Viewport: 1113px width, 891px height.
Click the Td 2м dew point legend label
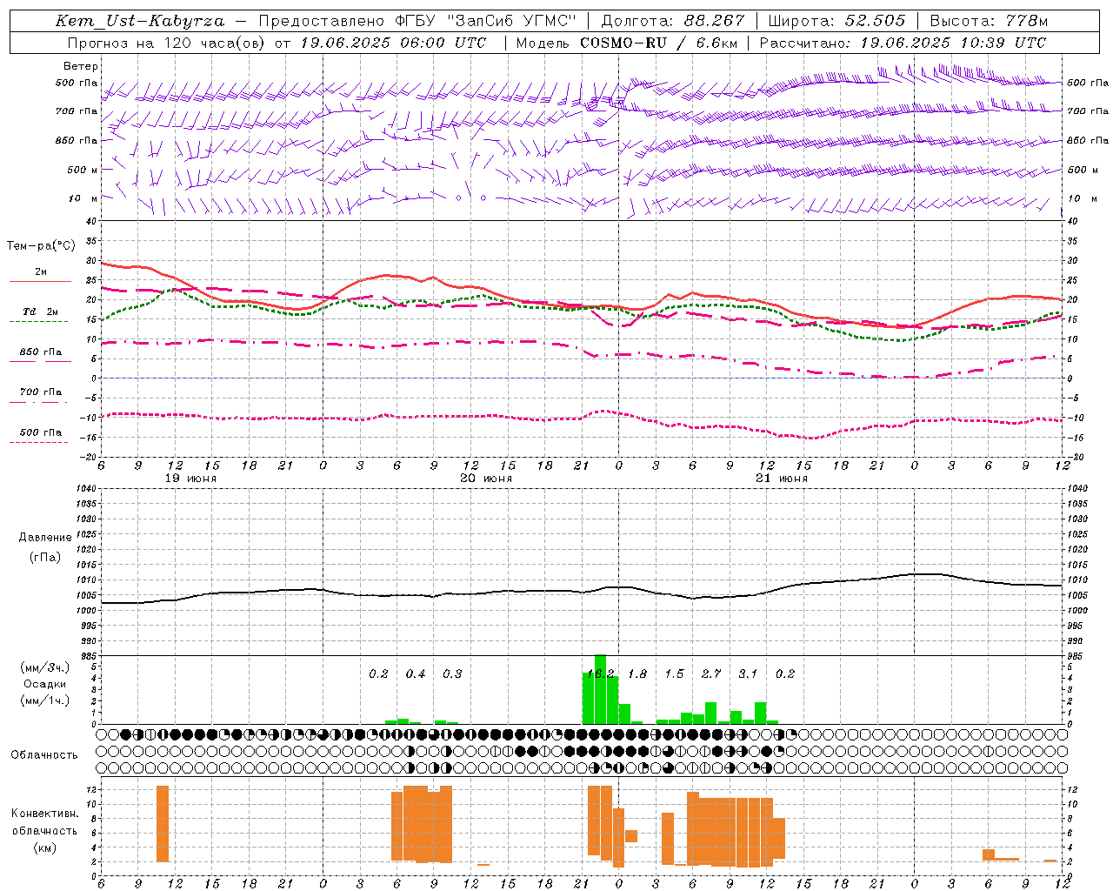pyautogui.click(x=41, y=312)
